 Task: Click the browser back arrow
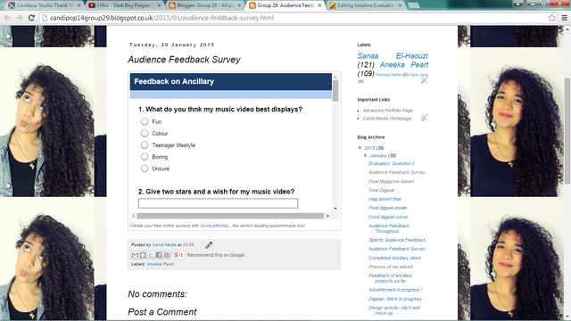(7, 18)
